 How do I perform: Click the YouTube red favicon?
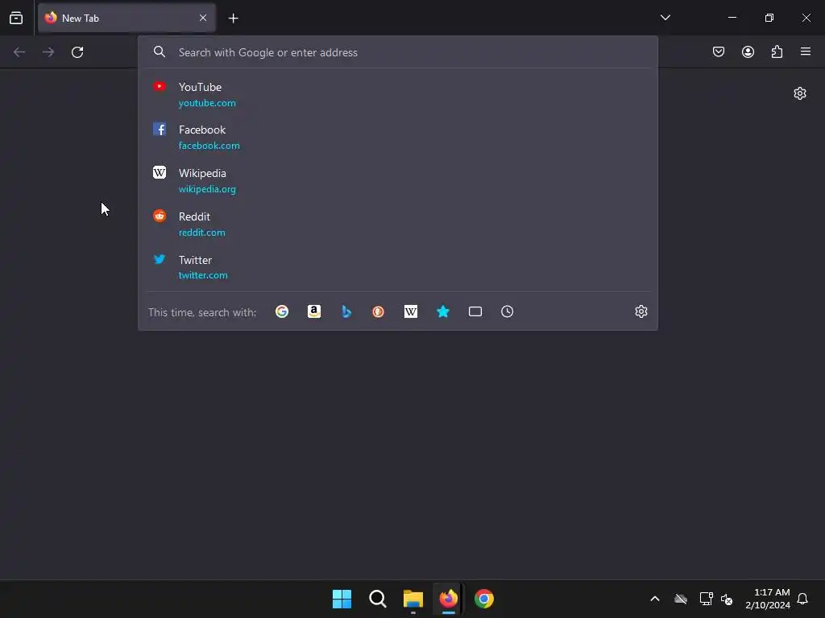click(x=160, y=86)
